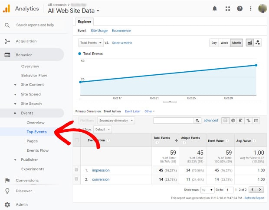The image size is (269, 210).
Task: Select the Performance bars view icon
Action: coord(240,121)
